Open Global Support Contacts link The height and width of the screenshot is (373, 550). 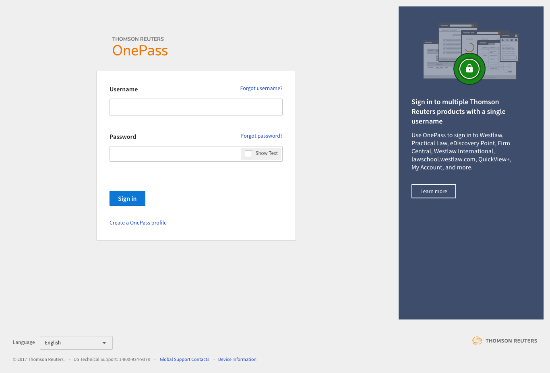coord(184,360)
